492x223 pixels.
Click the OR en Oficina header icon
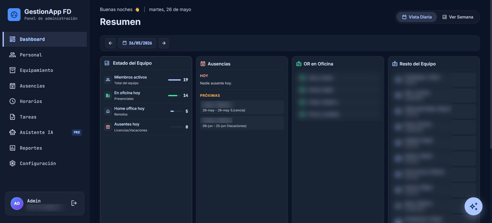point(299,64)
